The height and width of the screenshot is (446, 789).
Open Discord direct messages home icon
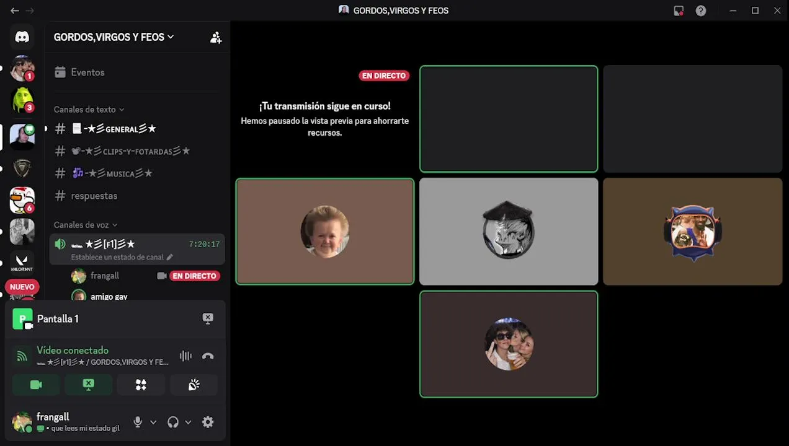tap(22, 37)
